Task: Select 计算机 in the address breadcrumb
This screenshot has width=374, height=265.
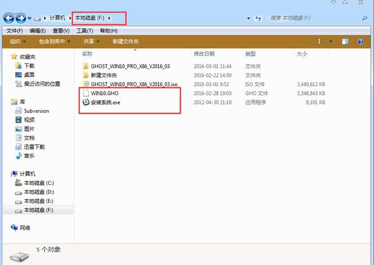Action: tap(57, 18)
